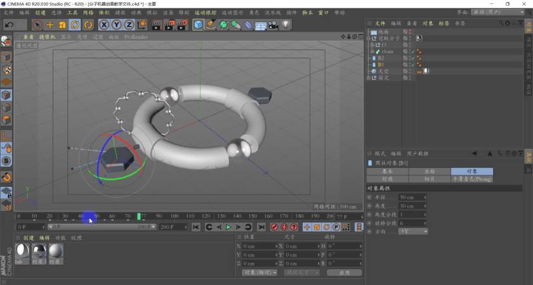Click the Undo arrow icon
This screenshot has height=285, width=533.
[x=9, y=25]
